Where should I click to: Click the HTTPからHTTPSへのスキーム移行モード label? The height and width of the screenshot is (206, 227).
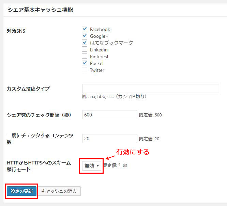(39, 166)
